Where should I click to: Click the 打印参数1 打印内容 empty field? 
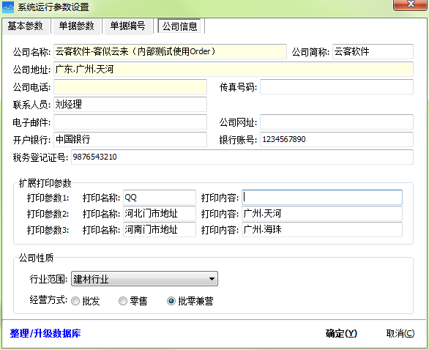coord(322,197)
